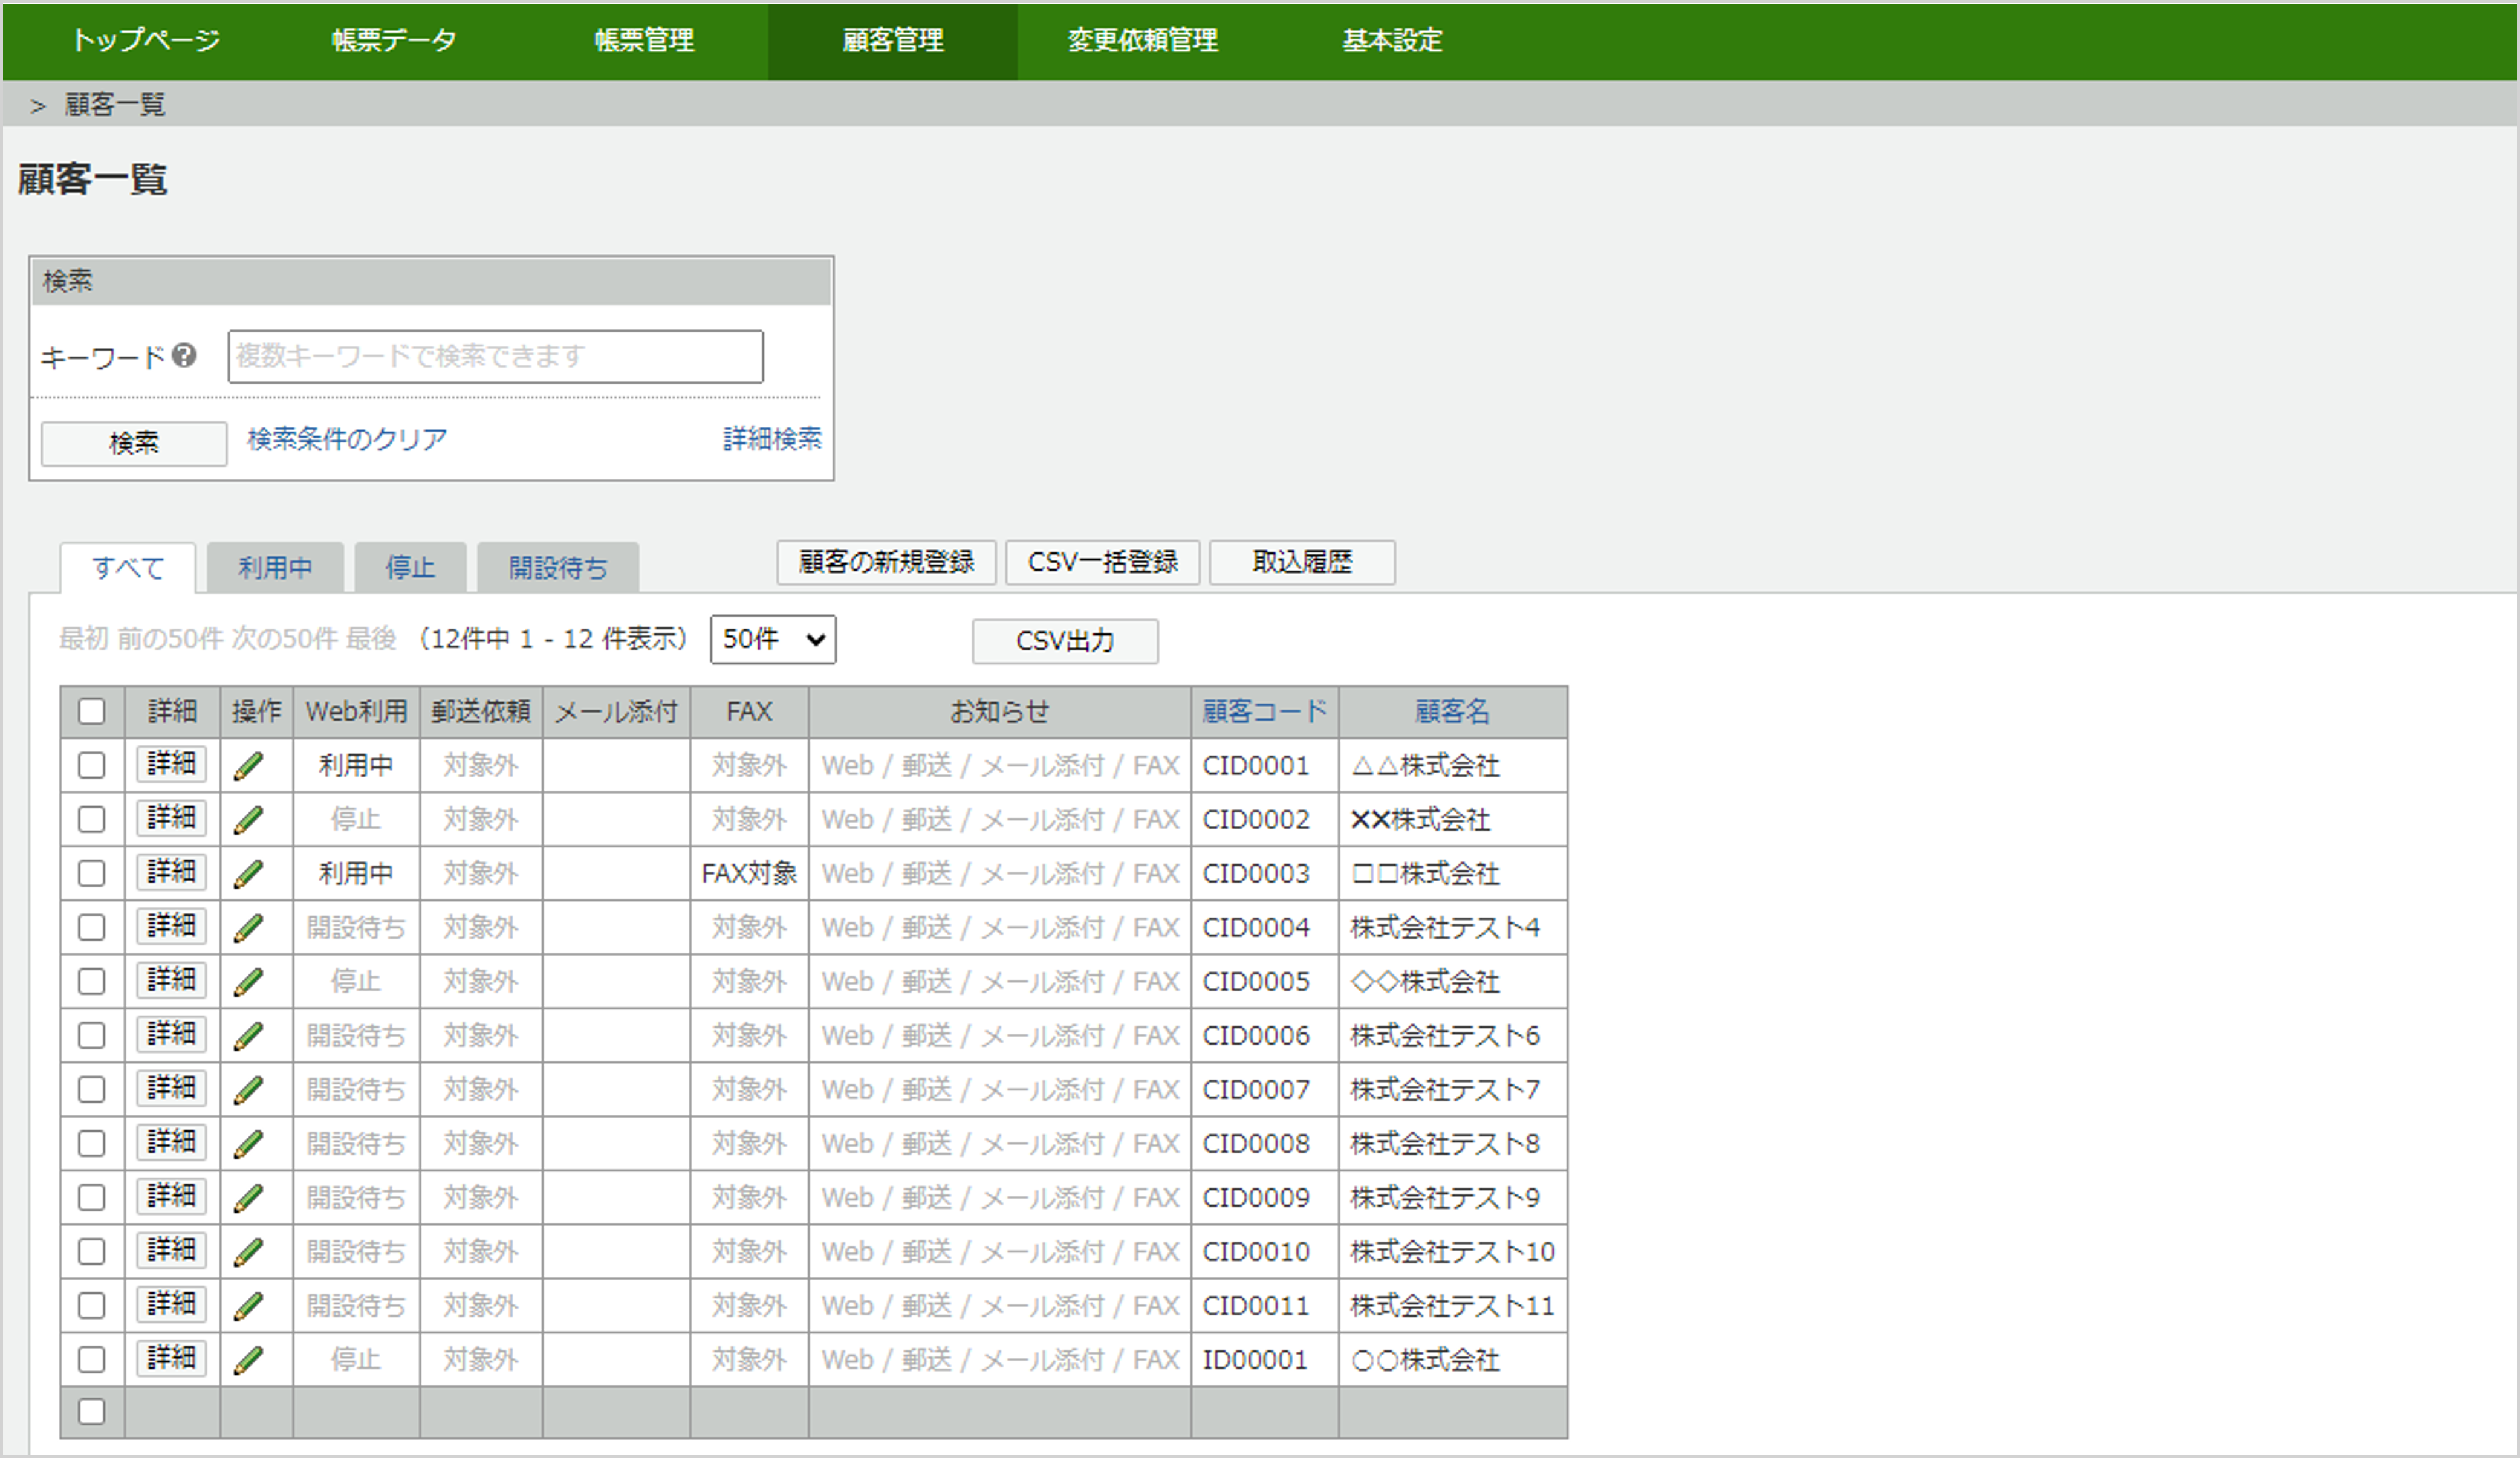Sort the table by the 顧客コード column header
Viewport: 2520px width, 1458px height.
pos(1264,711)
